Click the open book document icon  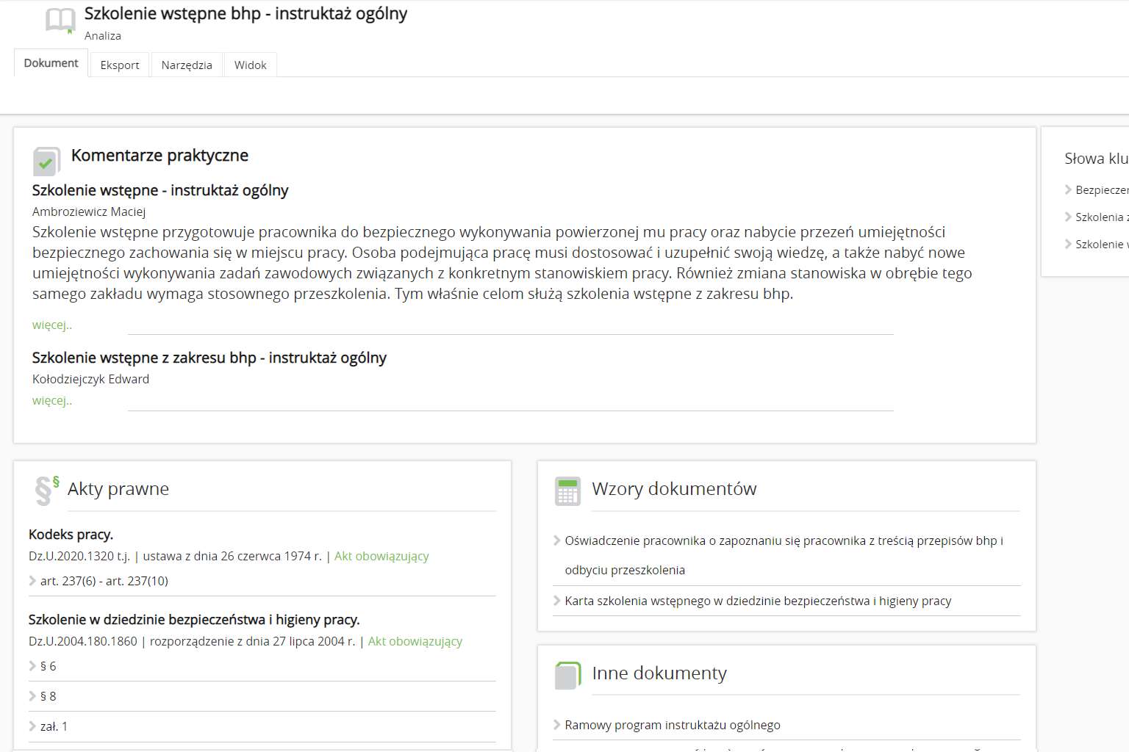60,21
